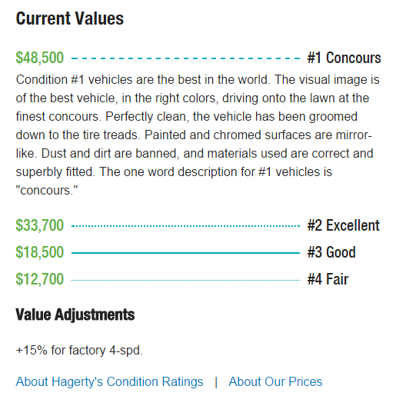Screen dimensions: 399x416
Task: Select the #1 Concours condition label
Action: [x=344, y=58]
